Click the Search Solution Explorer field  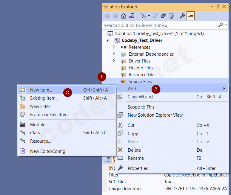(x=160, y=25)
